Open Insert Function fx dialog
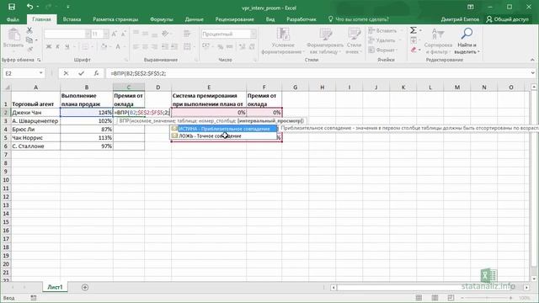Screen dimensions: 539x303 click(96, 73)
